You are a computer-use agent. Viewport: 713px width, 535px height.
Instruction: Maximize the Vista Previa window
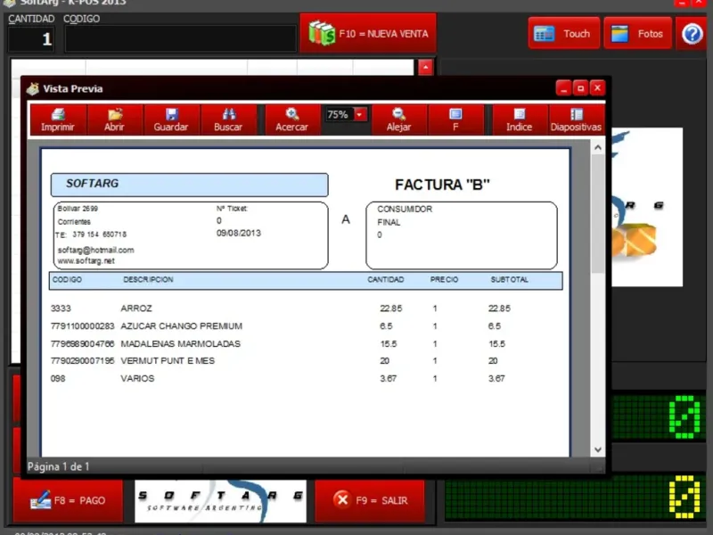click(x=581, y=87)
